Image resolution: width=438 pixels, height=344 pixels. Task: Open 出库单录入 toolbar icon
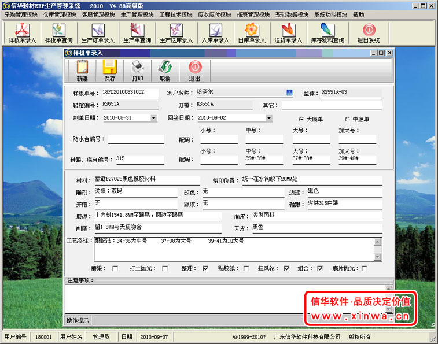pyautogui.click(x=252, y=33)
